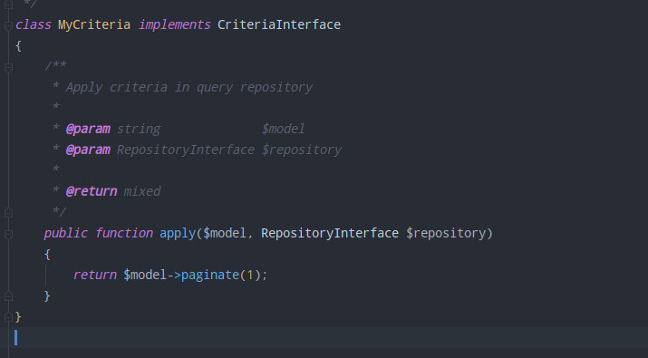Viewport: 648px width, 358px height.
Task: Click the function keyword
Action: [x=124, y=233]
